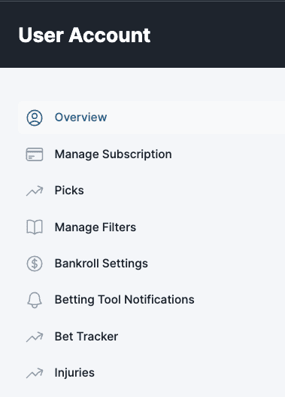The image size is (285, 397).
Task: Click the bell icon for Betting Tool Notifications
Action: tap(35, 300)
